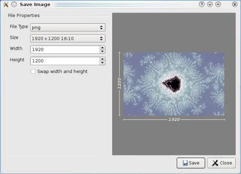
Task: Click the down arrow title bar button
Action: 210,5
